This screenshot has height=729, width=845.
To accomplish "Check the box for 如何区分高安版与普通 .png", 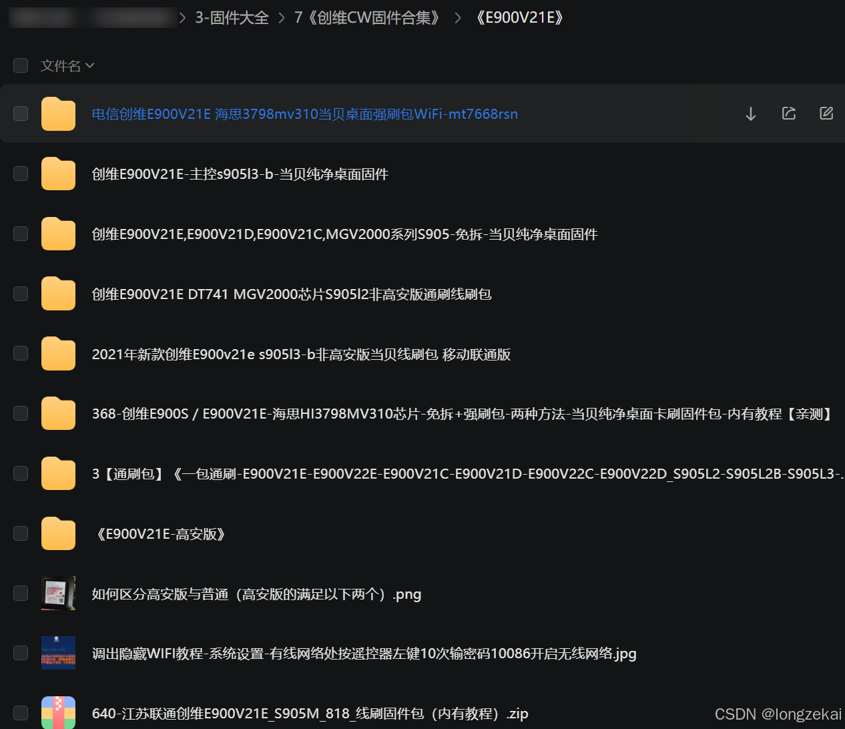I will (x=21, y=593).
